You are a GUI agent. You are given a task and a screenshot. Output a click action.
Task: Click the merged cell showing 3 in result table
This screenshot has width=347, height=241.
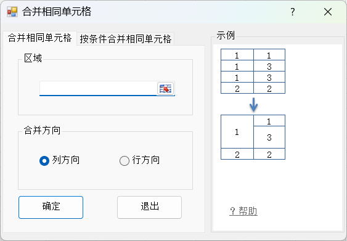[269, 137]
